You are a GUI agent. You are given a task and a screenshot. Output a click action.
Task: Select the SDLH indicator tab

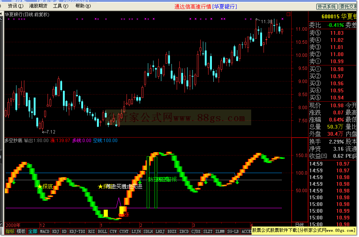[148, 231]
